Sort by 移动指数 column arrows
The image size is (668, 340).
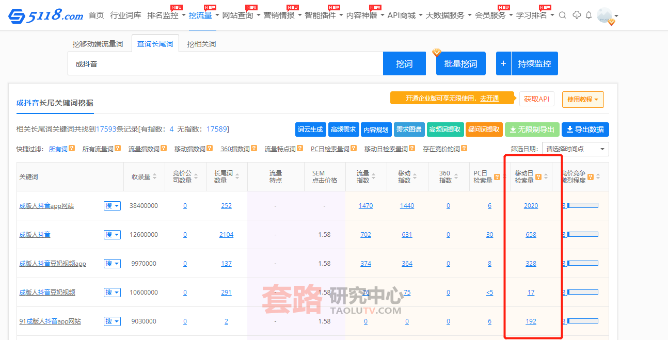click(415, 177)
